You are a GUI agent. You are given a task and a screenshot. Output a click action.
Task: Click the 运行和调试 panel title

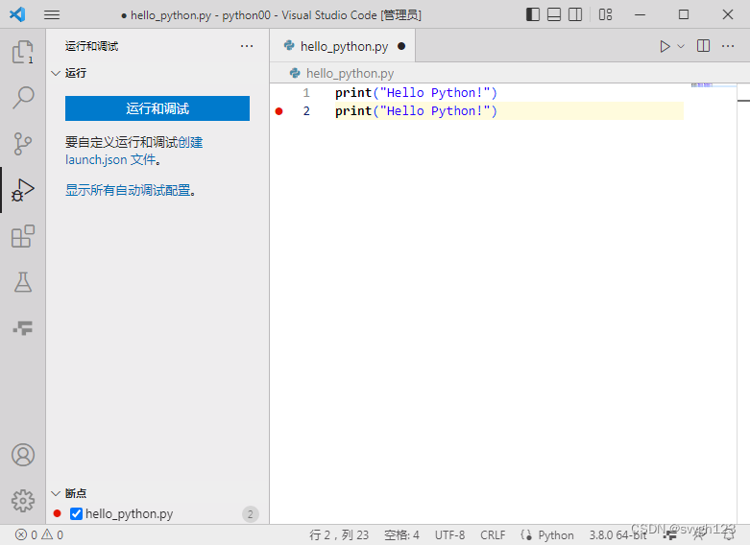[92, 46]
